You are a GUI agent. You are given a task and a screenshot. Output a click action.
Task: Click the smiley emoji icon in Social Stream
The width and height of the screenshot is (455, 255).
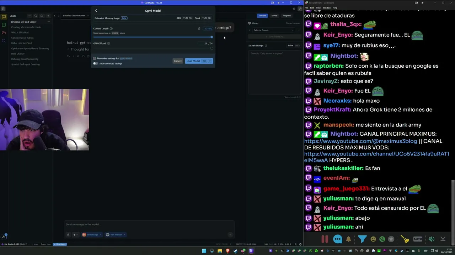point(373,239)
